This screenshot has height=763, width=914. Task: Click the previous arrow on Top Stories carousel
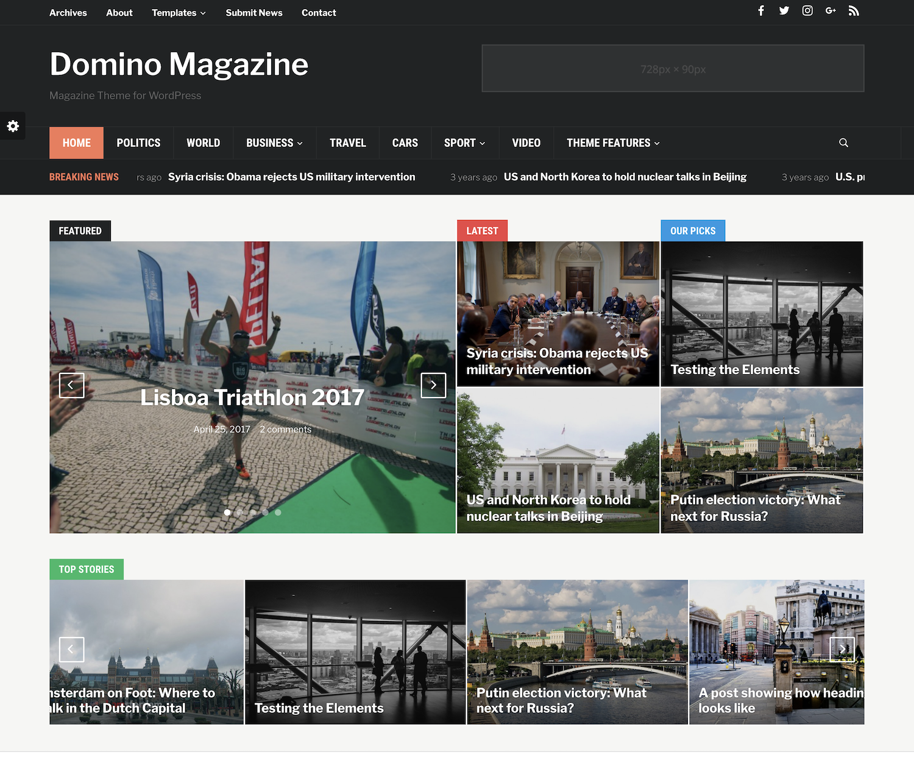tap(71, 649)
